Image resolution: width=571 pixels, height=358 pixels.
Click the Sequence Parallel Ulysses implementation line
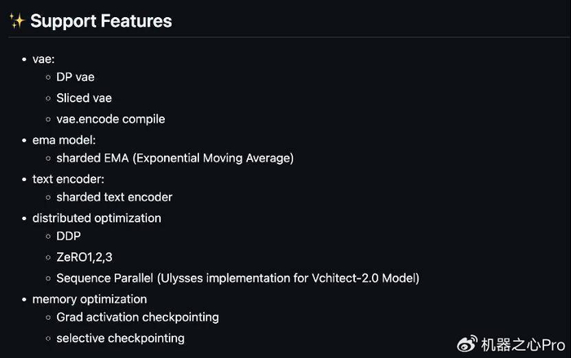pyautogui.click(x=237, y=278)
